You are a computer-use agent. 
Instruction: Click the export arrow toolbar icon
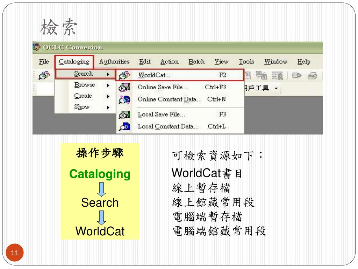[x=296, y=75]
